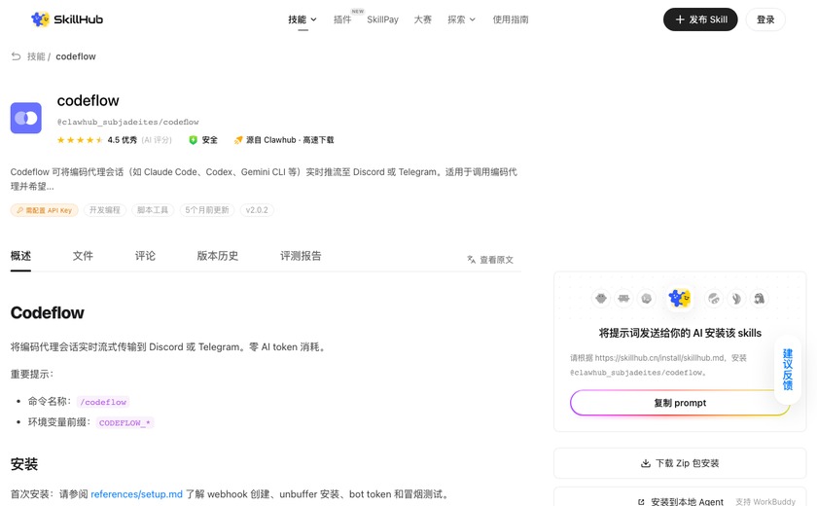
Task: Click the 下载 Zip 包安装 button
Action: coord(680,463)
